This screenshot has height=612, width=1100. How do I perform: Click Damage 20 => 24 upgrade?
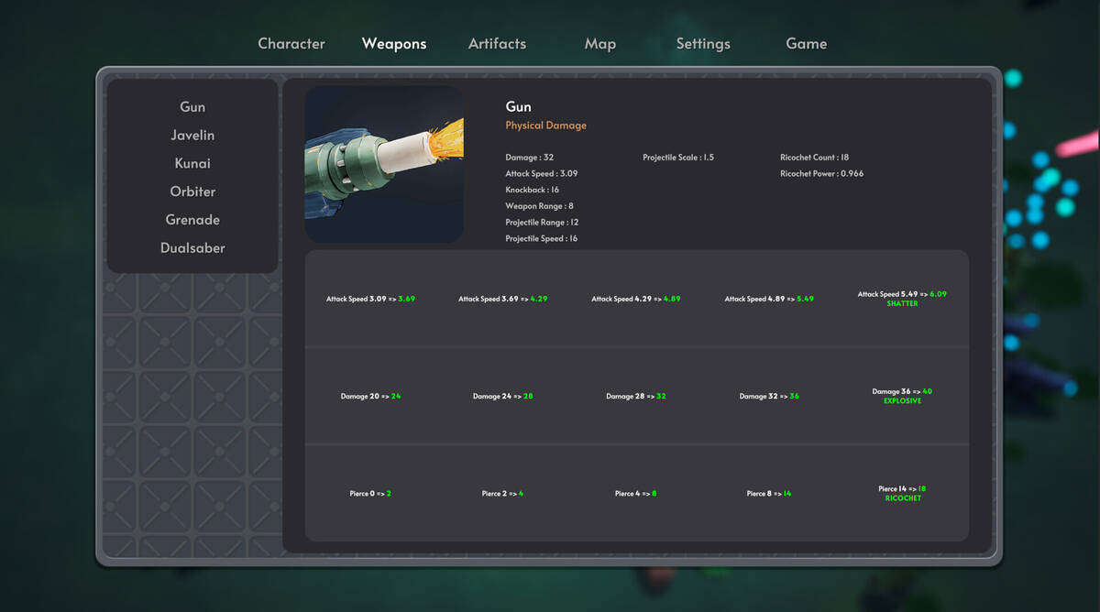click(371, 397)
